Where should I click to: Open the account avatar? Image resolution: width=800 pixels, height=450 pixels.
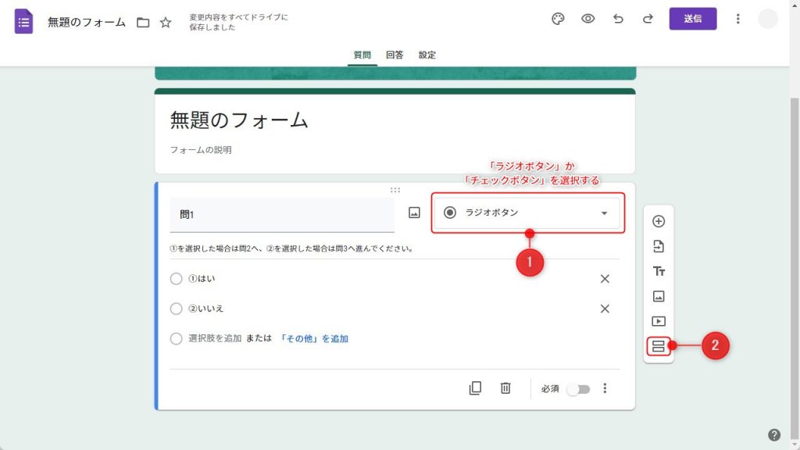pyautogui.click(x=767, y=19)
